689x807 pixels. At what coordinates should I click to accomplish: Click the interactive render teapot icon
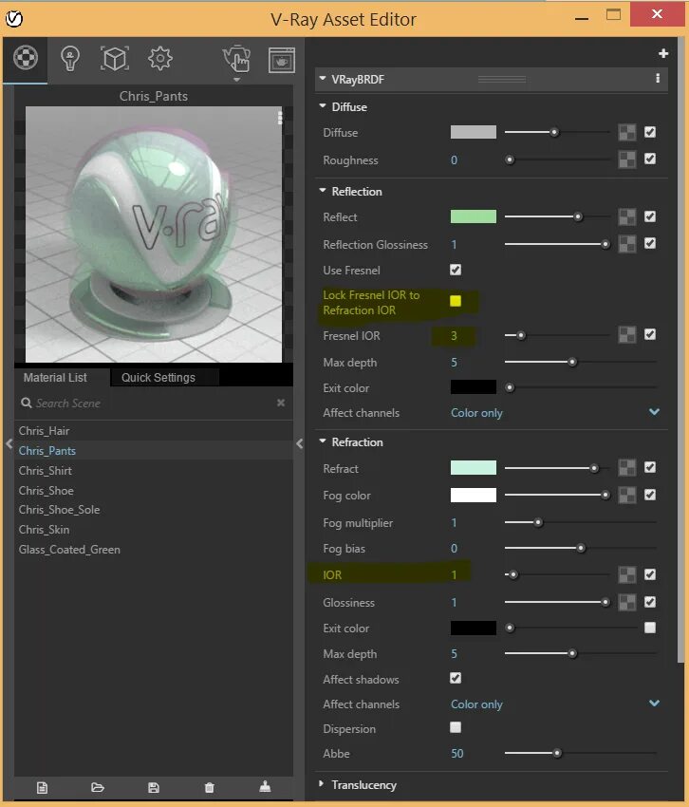coord(236,59)
